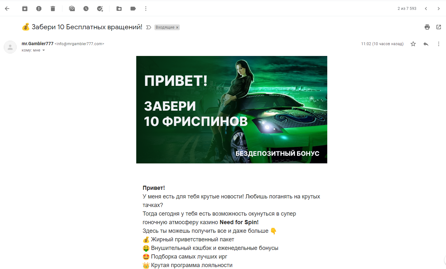446x269 pixels.
Task: Click the Входящие label chip
Action: point(165,27)
